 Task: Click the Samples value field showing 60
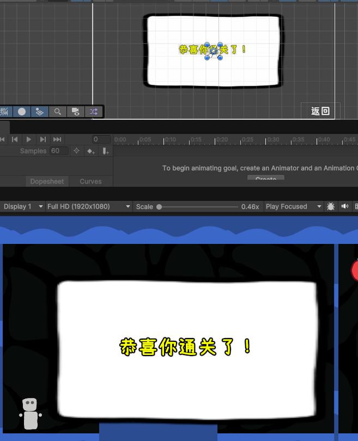(59, 151)
